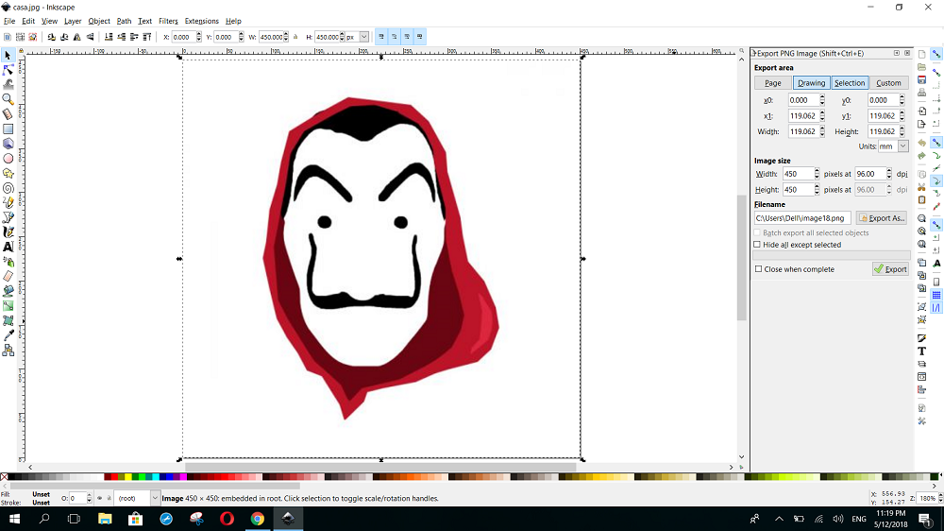This screenshot has width=944, height=531.
Task: Select the Zoom magnifier tool
Action: pos(8,99)
